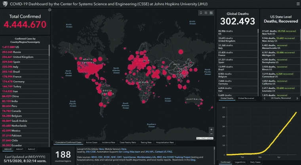The width and height of the screenshot is (301, 165).
Task: Go to previous US state panel arrow
Action: [264, 98]
